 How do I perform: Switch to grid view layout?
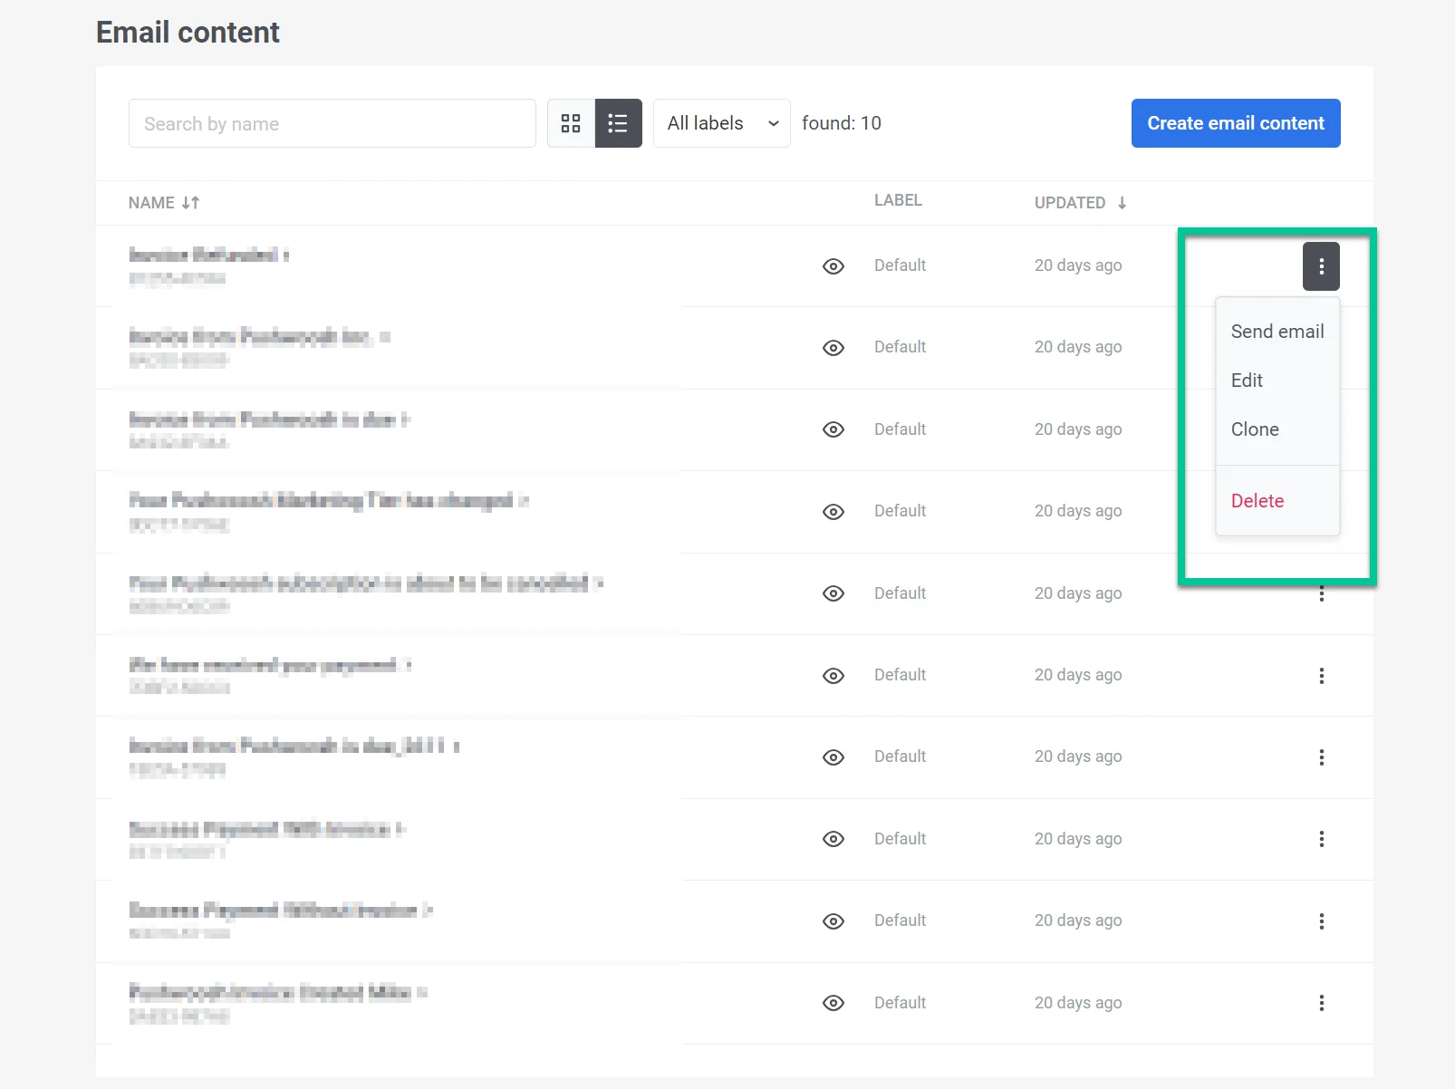click(x=571, y=123)
